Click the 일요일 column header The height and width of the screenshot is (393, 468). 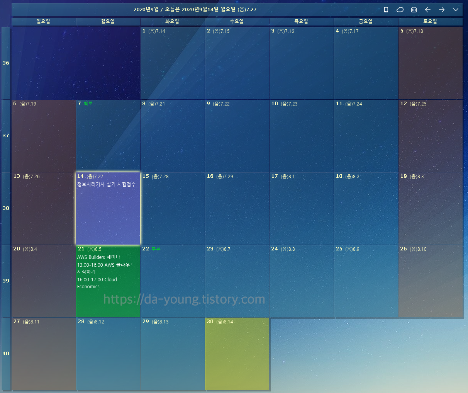tap(43, 22)
